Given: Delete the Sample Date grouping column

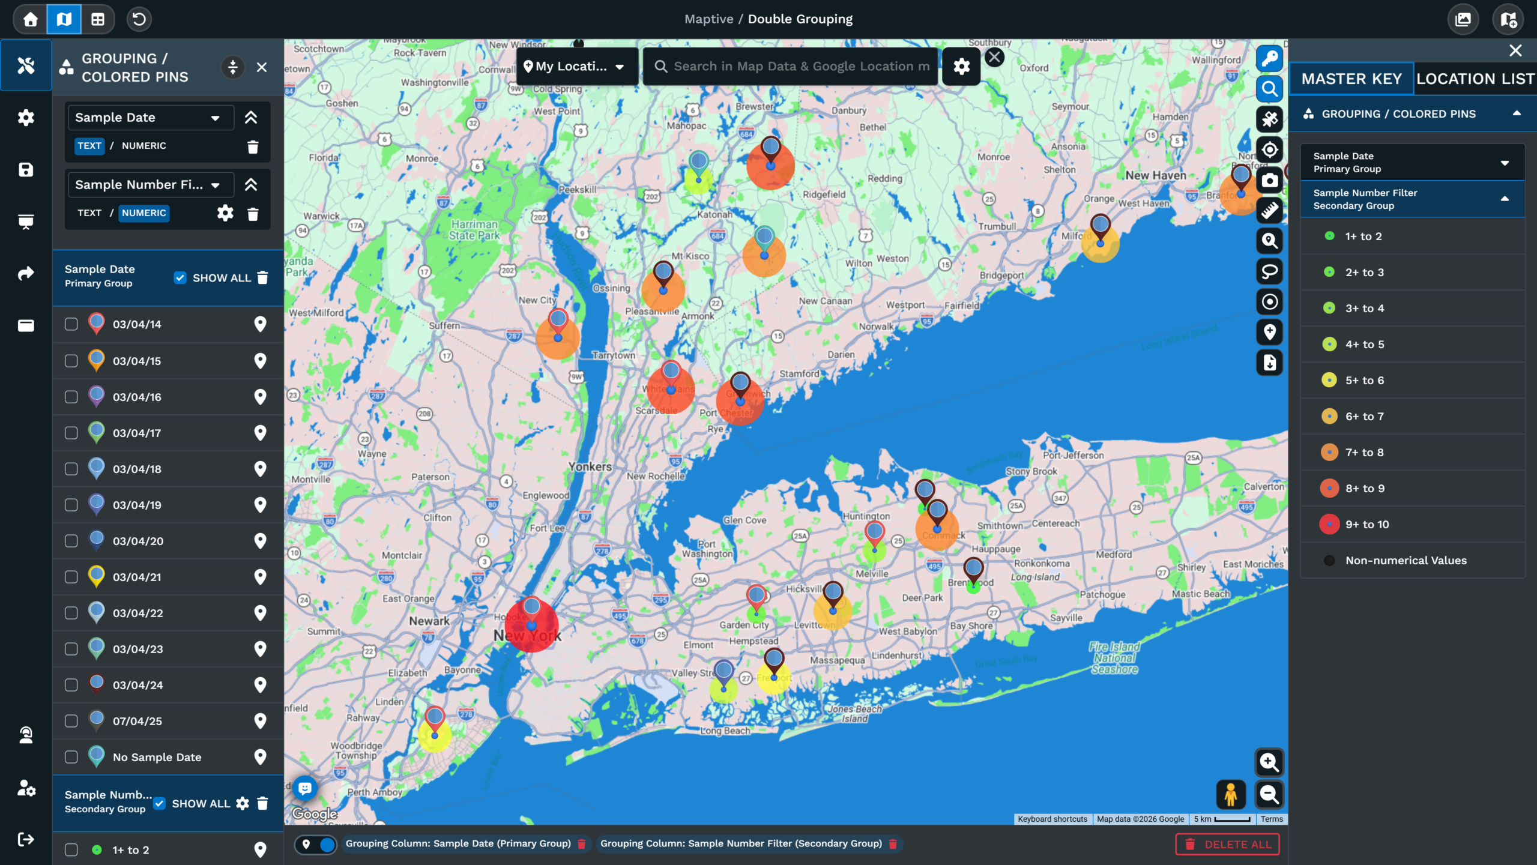Looking at the screenshot, I should (253, 146).
